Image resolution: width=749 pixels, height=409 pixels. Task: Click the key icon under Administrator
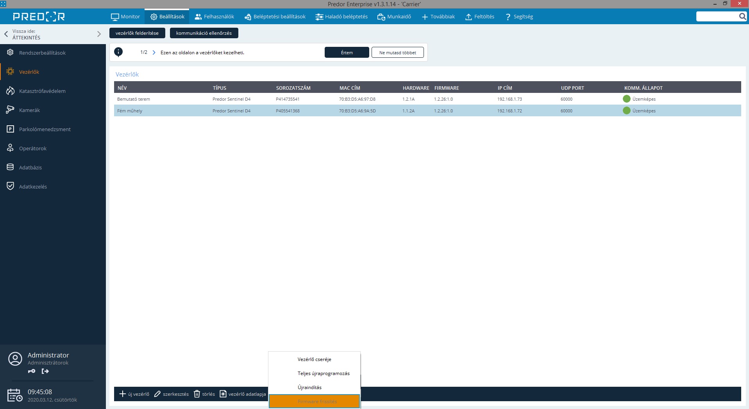[x=32, y=371]
